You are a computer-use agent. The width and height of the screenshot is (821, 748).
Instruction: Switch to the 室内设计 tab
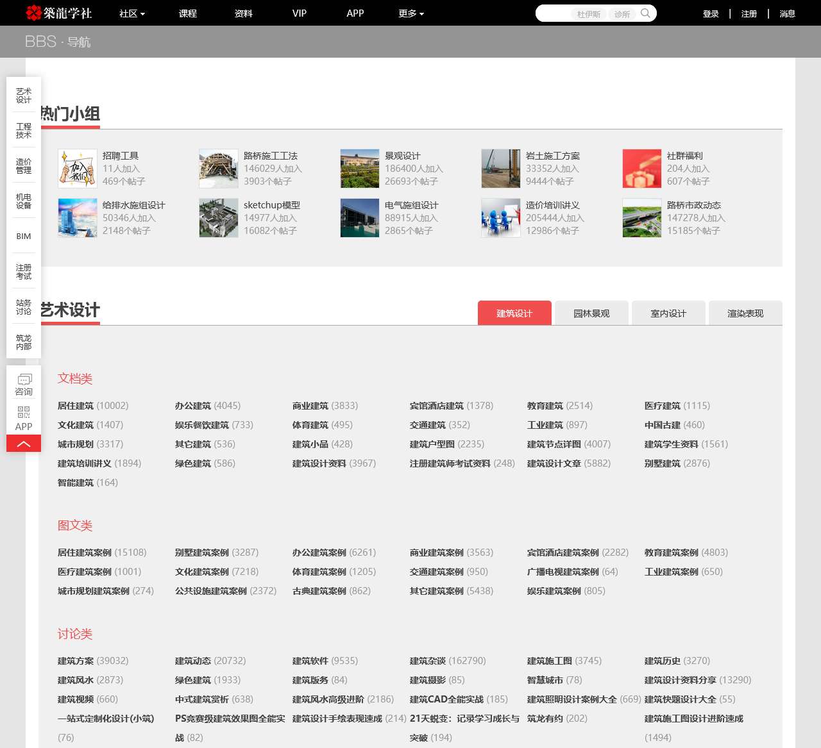pyautogui.click(x=668, y=313)
